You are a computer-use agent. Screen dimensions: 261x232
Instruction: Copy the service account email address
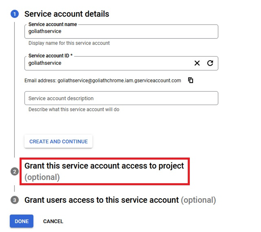(x=191, y=80)
